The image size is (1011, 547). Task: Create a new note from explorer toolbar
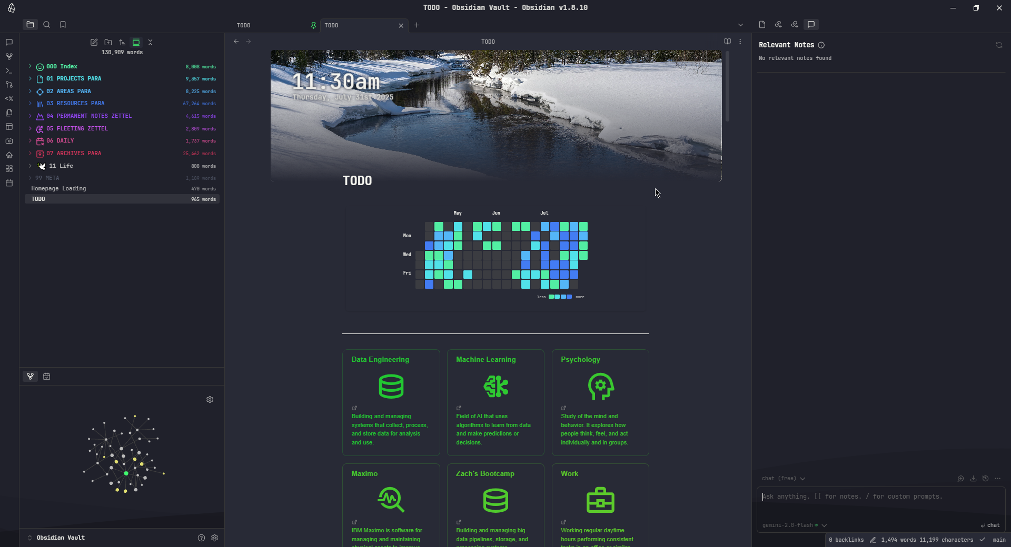coord(94,42)
